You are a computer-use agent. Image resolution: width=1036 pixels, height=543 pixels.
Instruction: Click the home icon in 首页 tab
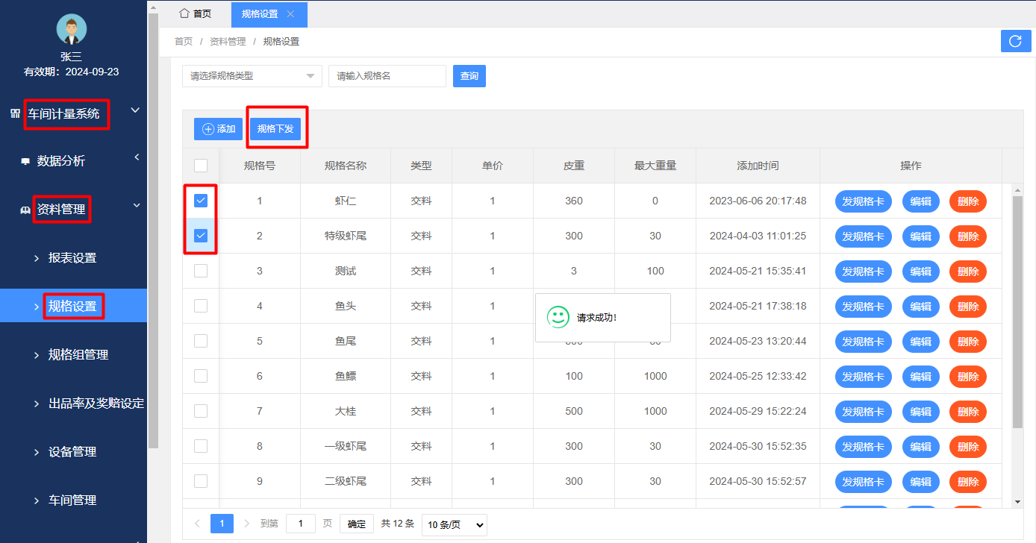(184, 13)
